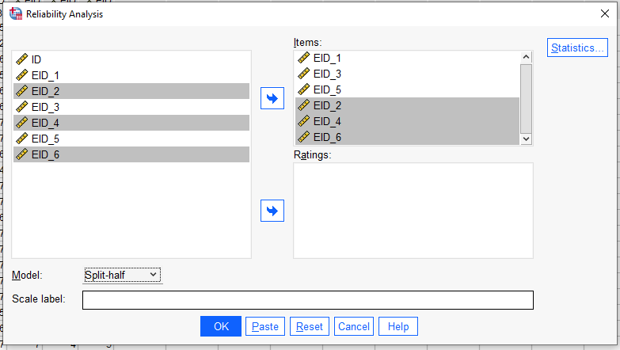620x350 pixels.
Task: Choose EID_5 in the Items list
Action: (327, 89)
